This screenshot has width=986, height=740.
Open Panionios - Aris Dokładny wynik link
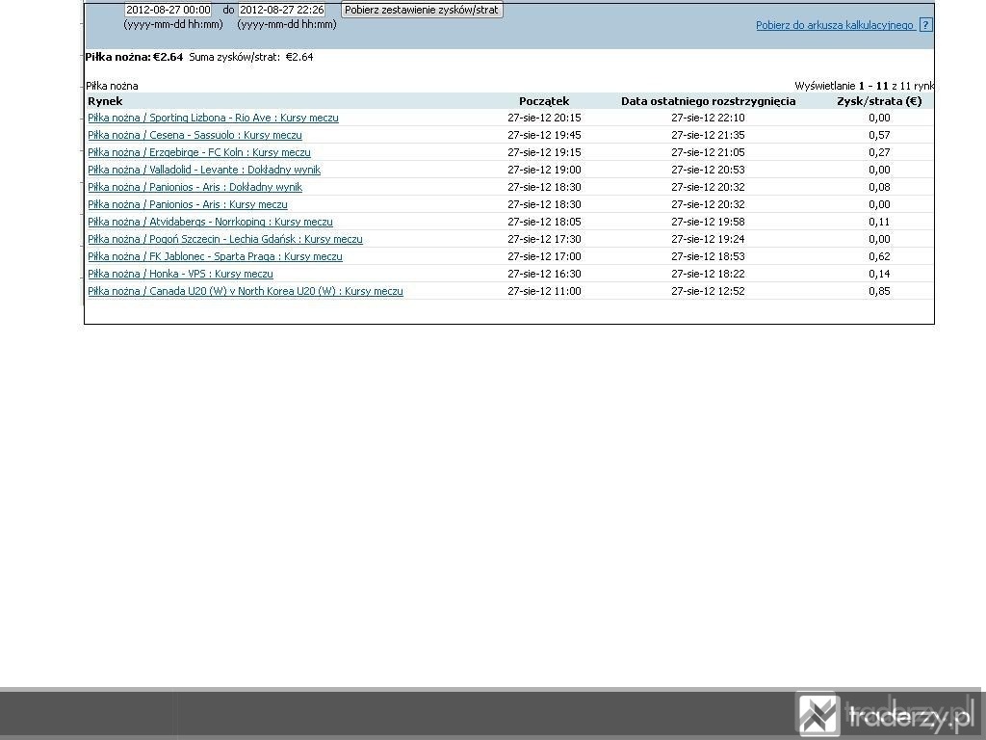[x=195, y=187]
